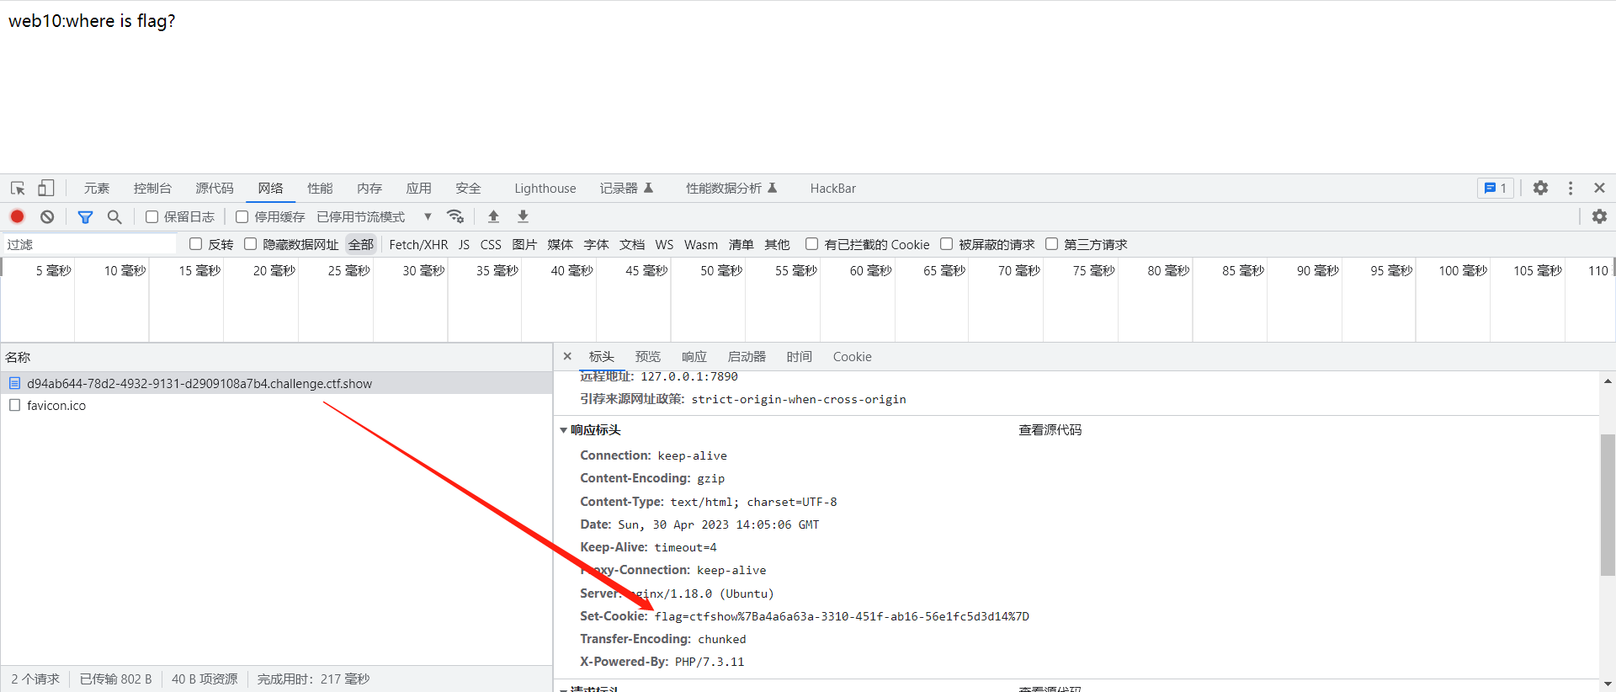The height and width of the screenshot is (692, 1616).
Task: Switch to the HackBar tab
Action: click(832, 189)
